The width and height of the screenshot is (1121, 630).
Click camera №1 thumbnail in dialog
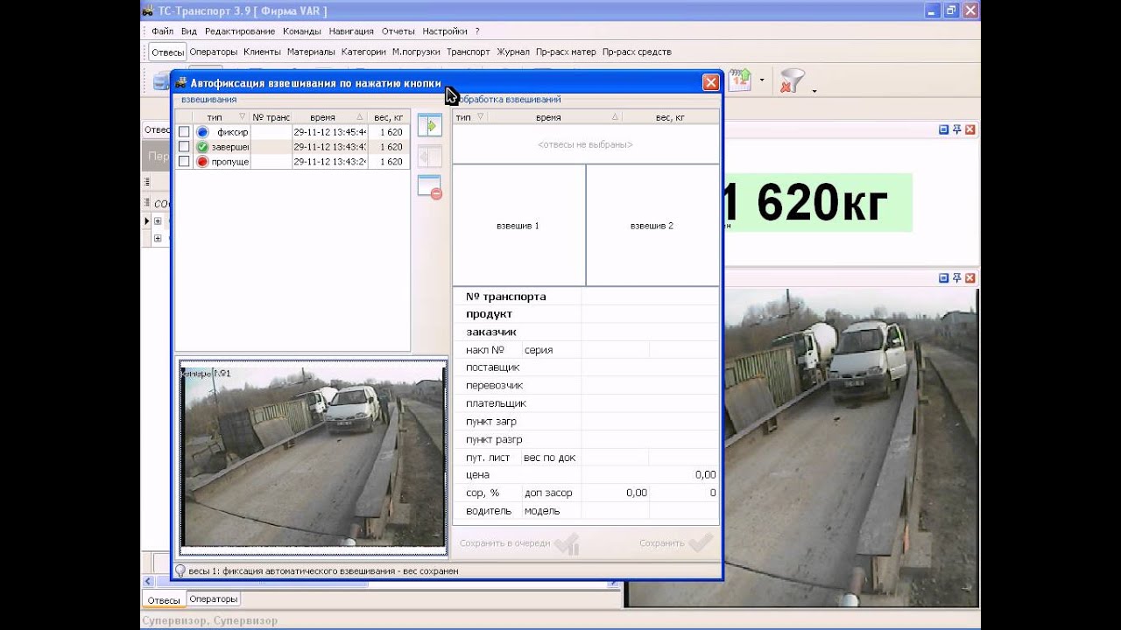[x=313, y=456]
